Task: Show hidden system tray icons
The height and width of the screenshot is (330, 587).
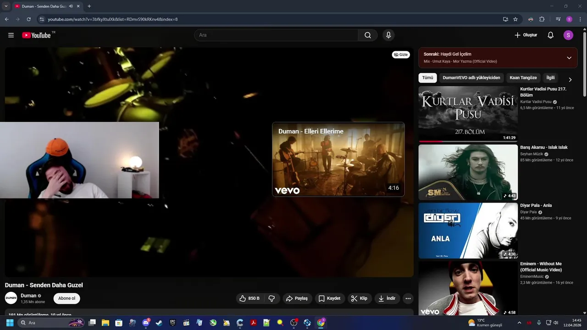Action: (519, 323)
